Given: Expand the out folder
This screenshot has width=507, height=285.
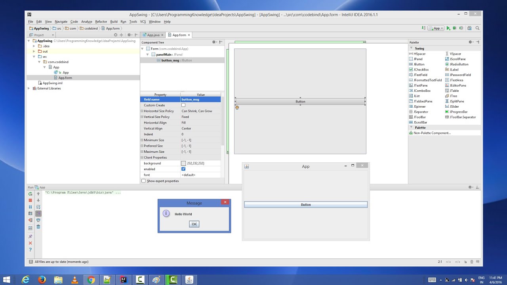Looking at the screenshot, I should [34, 51].
